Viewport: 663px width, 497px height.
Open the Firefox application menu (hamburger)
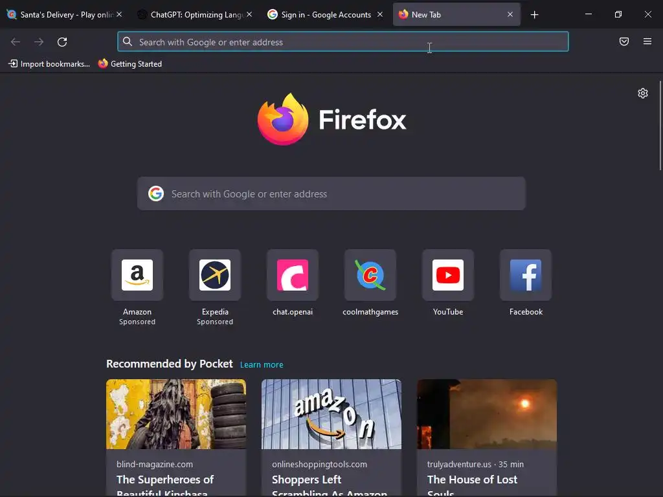pos(647,41)
